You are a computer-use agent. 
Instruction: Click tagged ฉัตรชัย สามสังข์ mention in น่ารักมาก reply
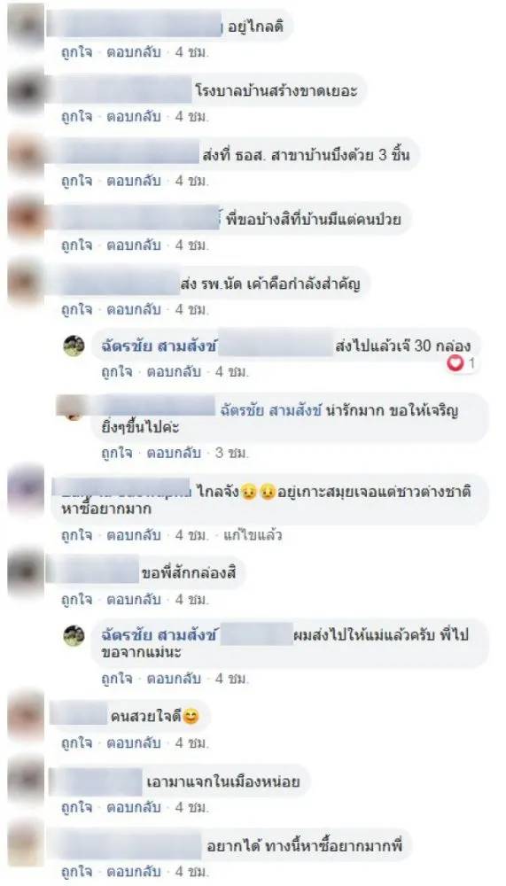click(x=271, y=411)
